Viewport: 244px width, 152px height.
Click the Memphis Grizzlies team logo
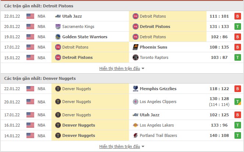tap(136, 89)
